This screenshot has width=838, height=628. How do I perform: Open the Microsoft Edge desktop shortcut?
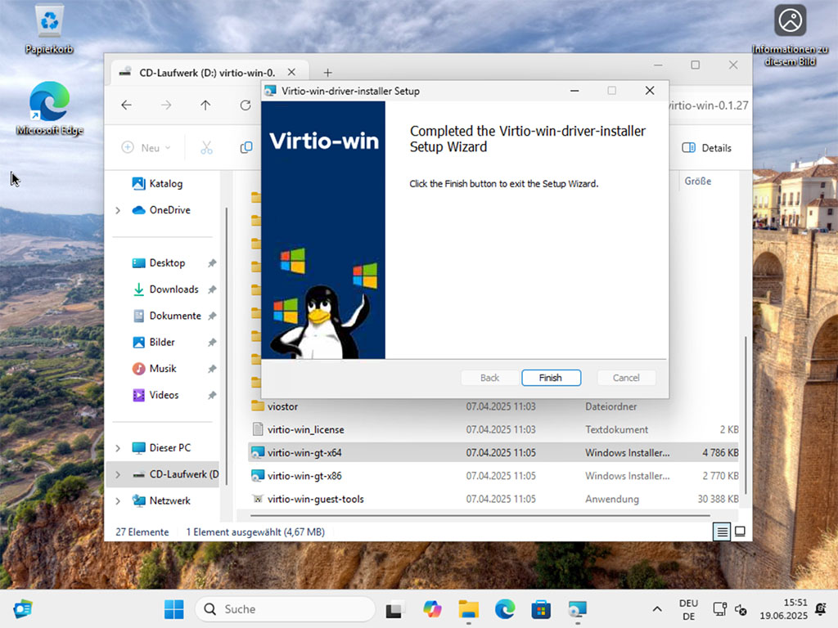49,109
